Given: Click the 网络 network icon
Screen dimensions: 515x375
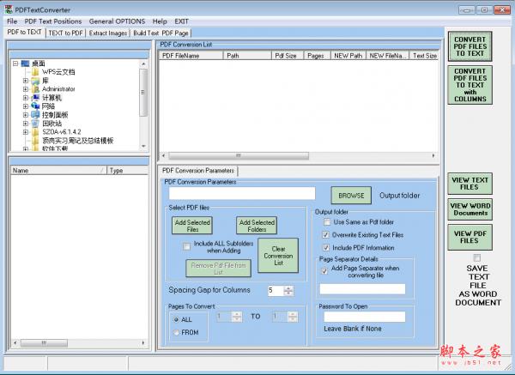Looking at the screenshot, I should click(35, 106).
